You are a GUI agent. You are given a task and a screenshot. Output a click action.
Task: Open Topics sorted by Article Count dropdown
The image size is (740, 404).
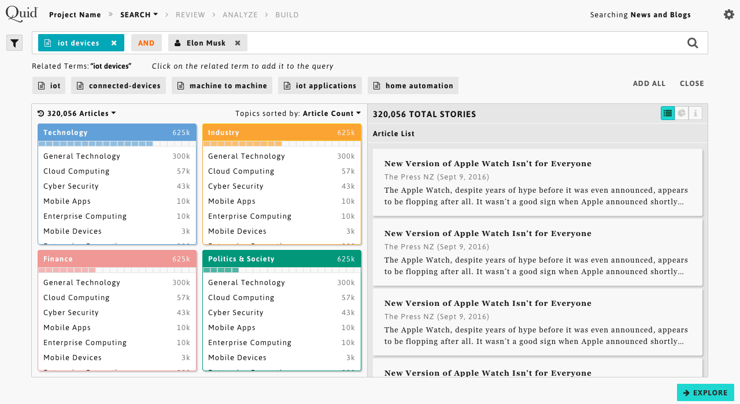pyautogui.click(x=298, y=114)
